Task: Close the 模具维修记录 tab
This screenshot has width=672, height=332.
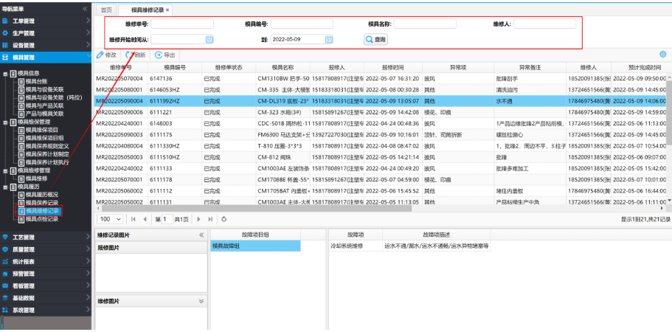Action: click(168, 10)
